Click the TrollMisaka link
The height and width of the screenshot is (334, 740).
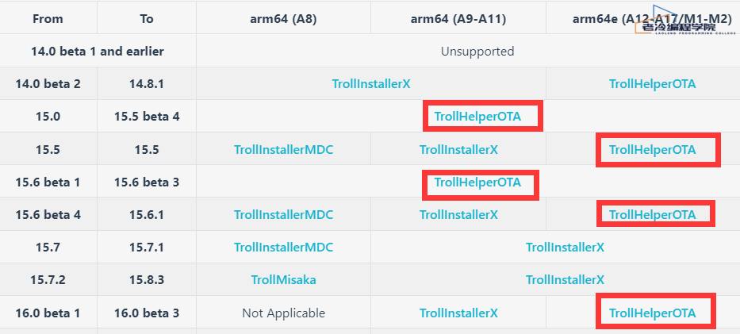click(283, 279)
